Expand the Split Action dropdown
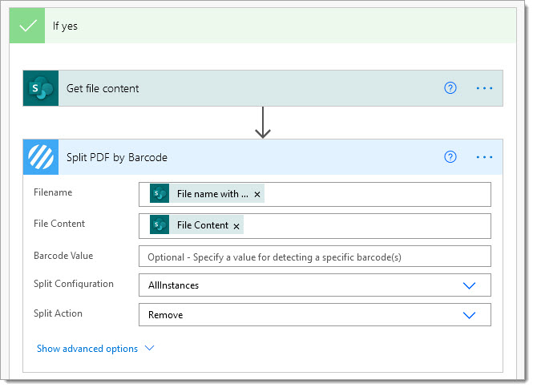 coord(469,315)
